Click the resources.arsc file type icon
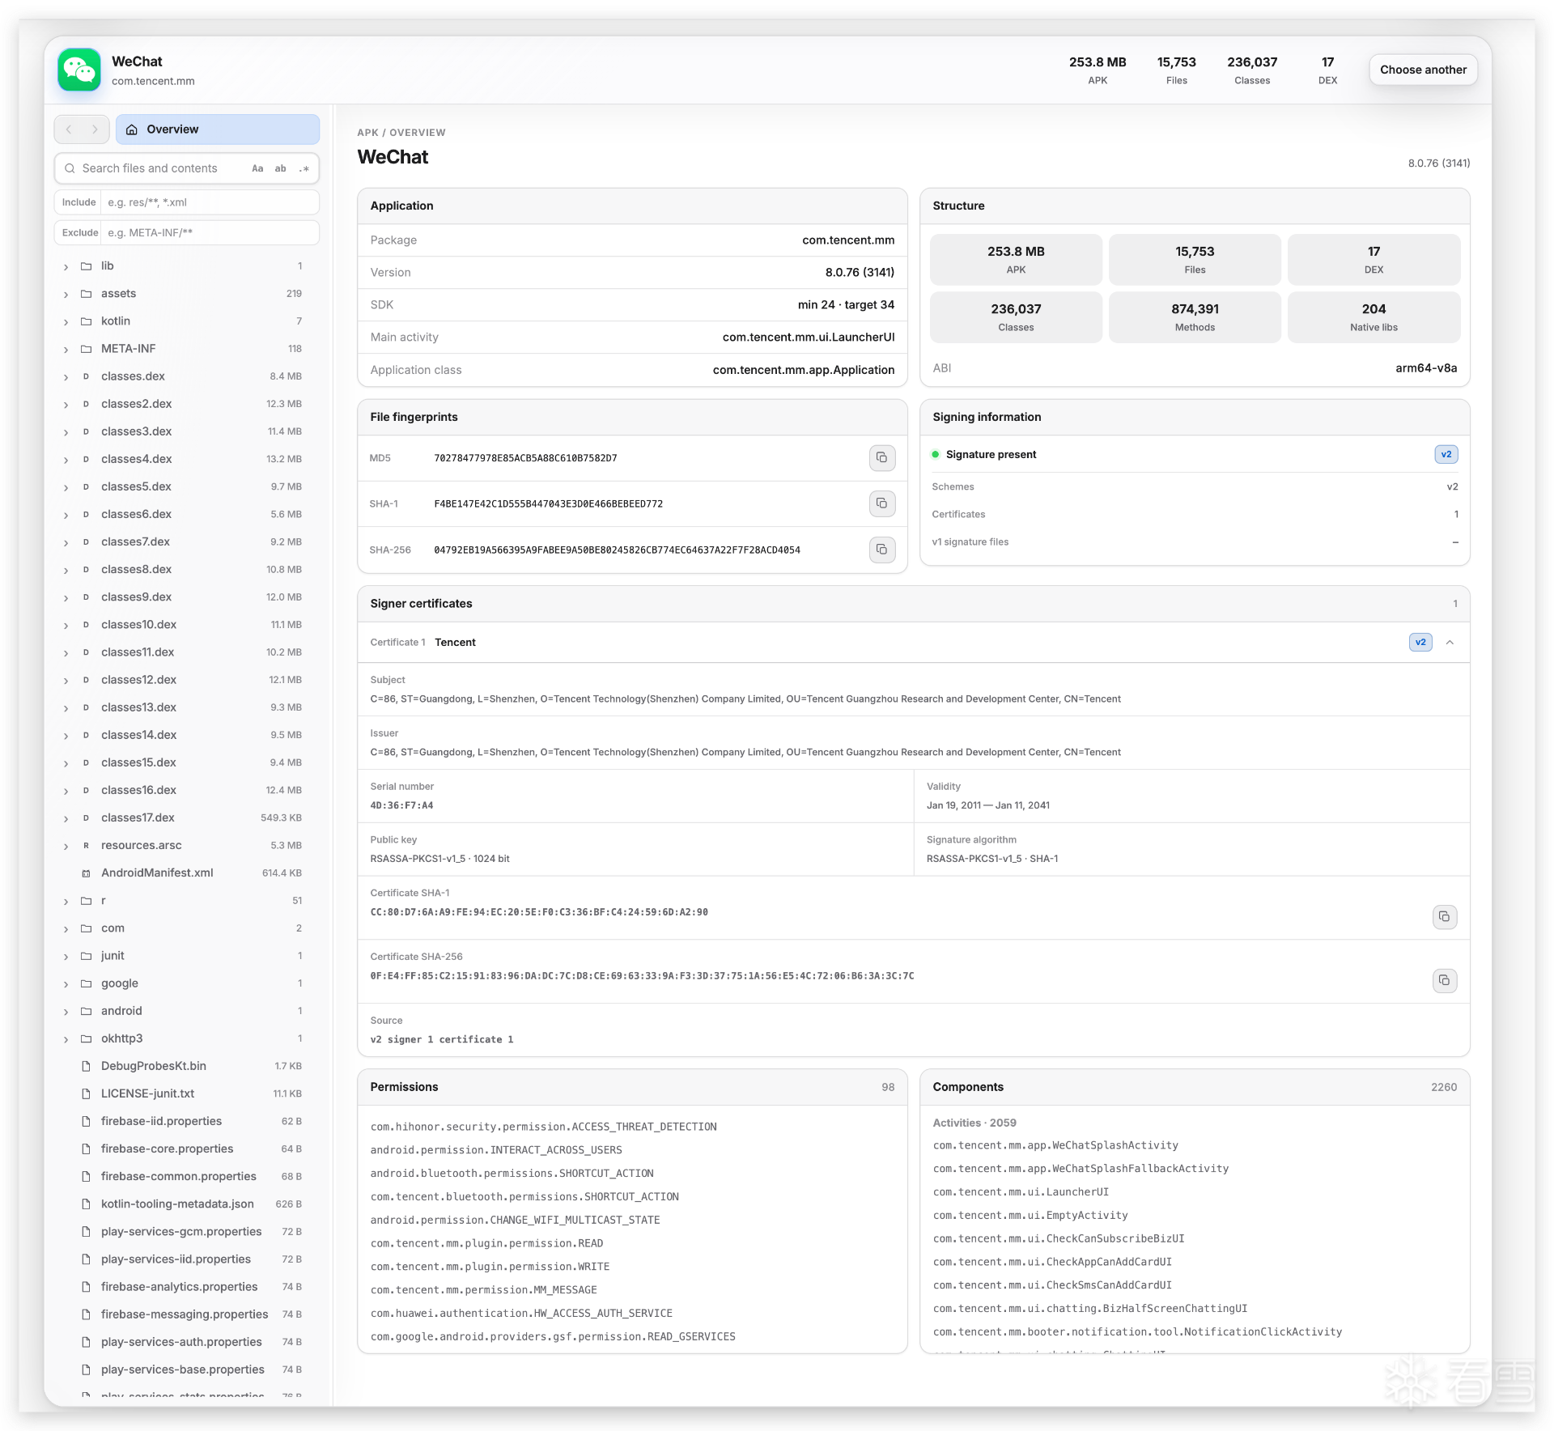 (x=86, y=846)
